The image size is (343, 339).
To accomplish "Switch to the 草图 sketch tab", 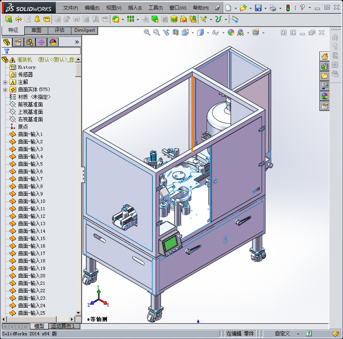I will click(36, 30).
